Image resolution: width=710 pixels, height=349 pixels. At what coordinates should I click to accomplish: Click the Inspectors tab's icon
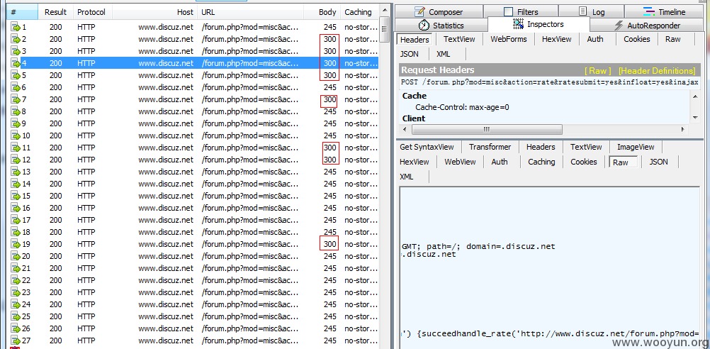(x=519, y=24)
